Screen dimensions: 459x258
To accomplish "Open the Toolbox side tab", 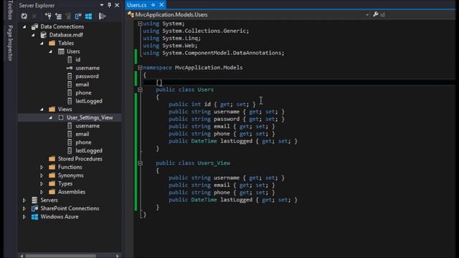I will click(x=10, y=9).
